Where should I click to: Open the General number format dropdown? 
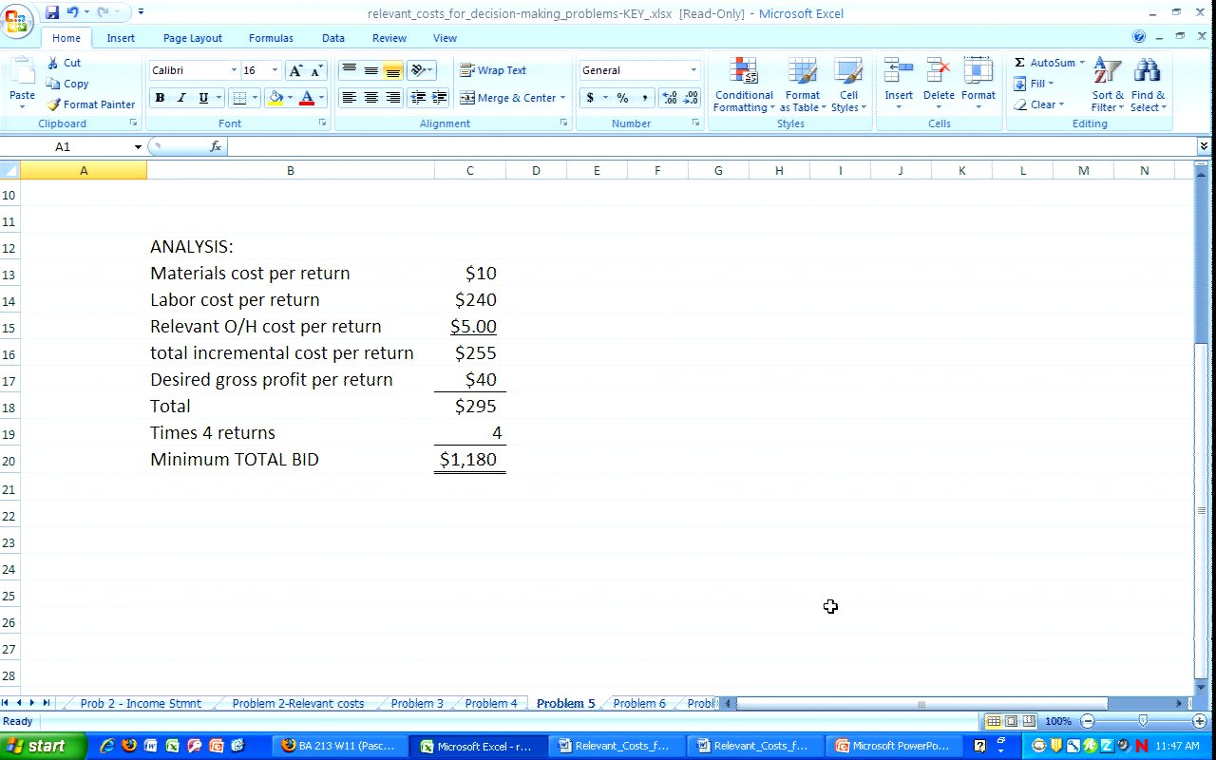pyautogui.click(x=693, y=70)
